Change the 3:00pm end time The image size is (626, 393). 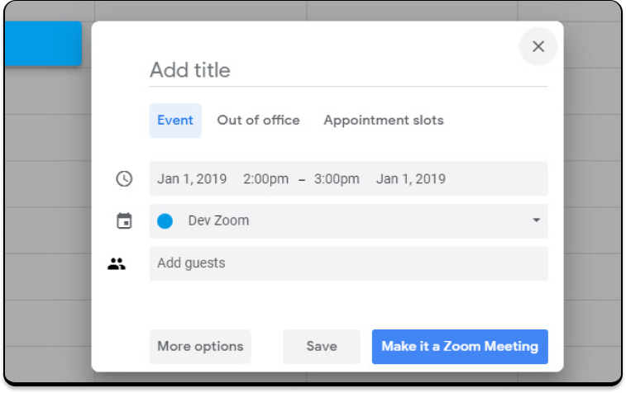point(337,179)
